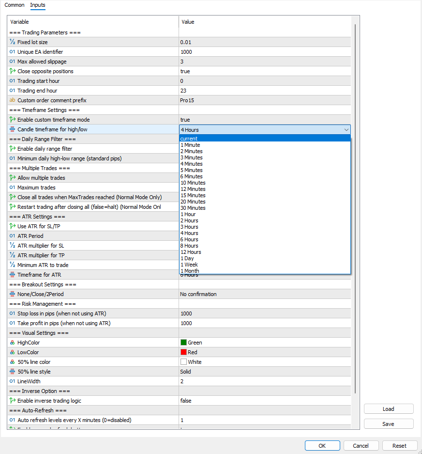Click the Red LowColor swatch

pos(183,352)
